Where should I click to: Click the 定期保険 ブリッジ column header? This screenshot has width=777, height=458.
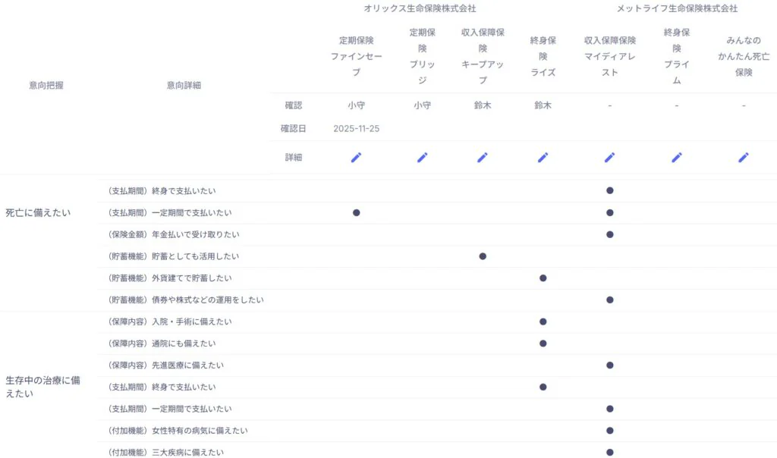coord(422,56)
